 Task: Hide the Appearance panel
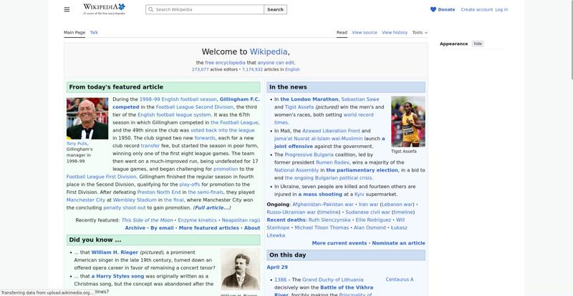[478, 44]
